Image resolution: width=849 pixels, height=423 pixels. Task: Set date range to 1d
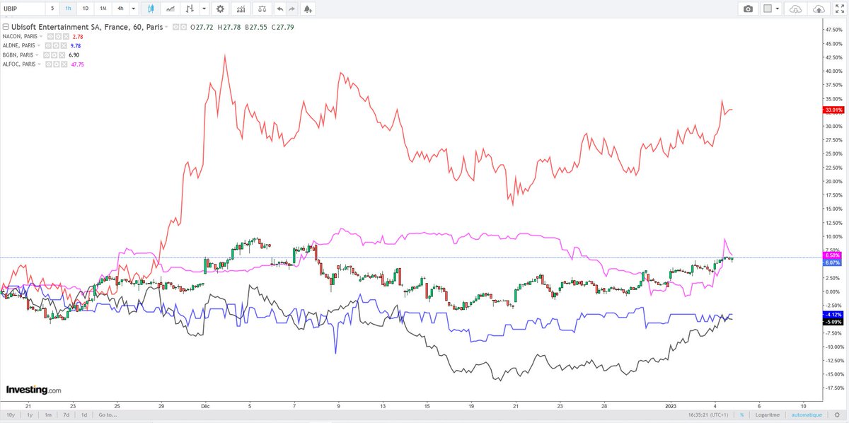84,415
